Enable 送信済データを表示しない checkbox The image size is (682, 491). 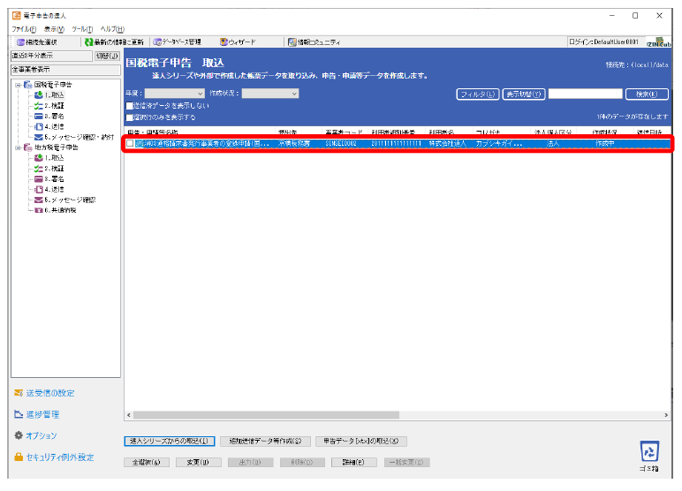[129, 106]
